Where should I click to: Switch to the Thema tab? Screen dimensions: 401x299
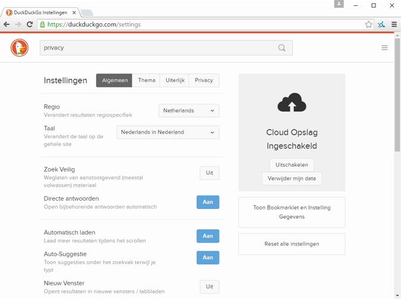tap(146, 80)
